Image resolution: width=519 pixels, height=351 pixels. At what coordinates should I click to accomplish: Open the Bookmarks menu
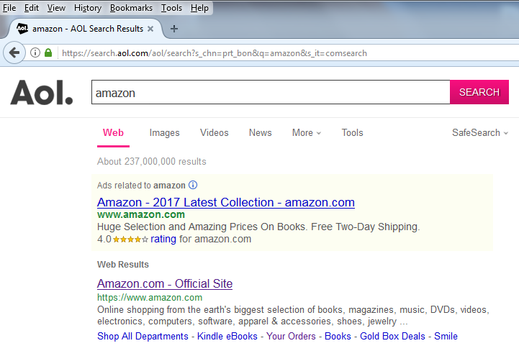coord(131,8)
